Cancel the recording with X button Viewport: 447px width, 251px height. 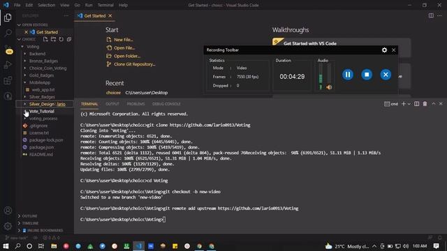click(x=386, y=75)
